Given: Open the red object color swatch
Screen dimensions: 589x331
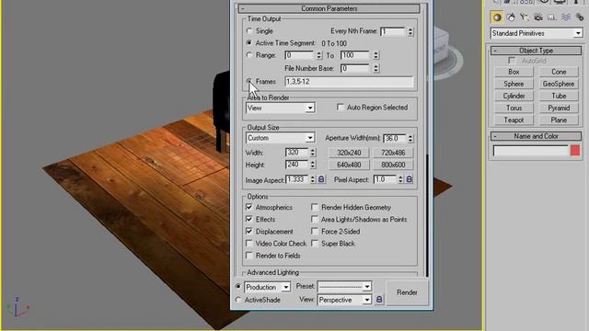Looking at the screenshot, I should click(x=574, y=151).
